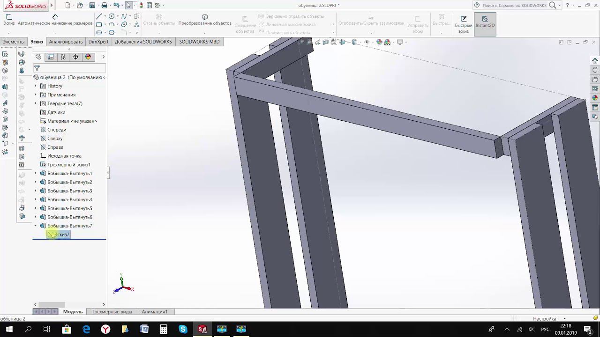The height and width of the screenshot is (337, 600).
Task: Open the Добавления SOLIDWORKS tab
Action: pos(143,42)
